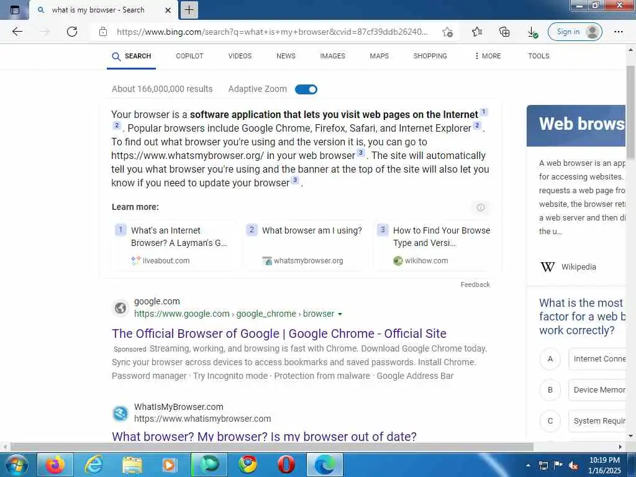Click citation 1 after 'on the Internet'
636x477 pixels.
pos(483,112)
